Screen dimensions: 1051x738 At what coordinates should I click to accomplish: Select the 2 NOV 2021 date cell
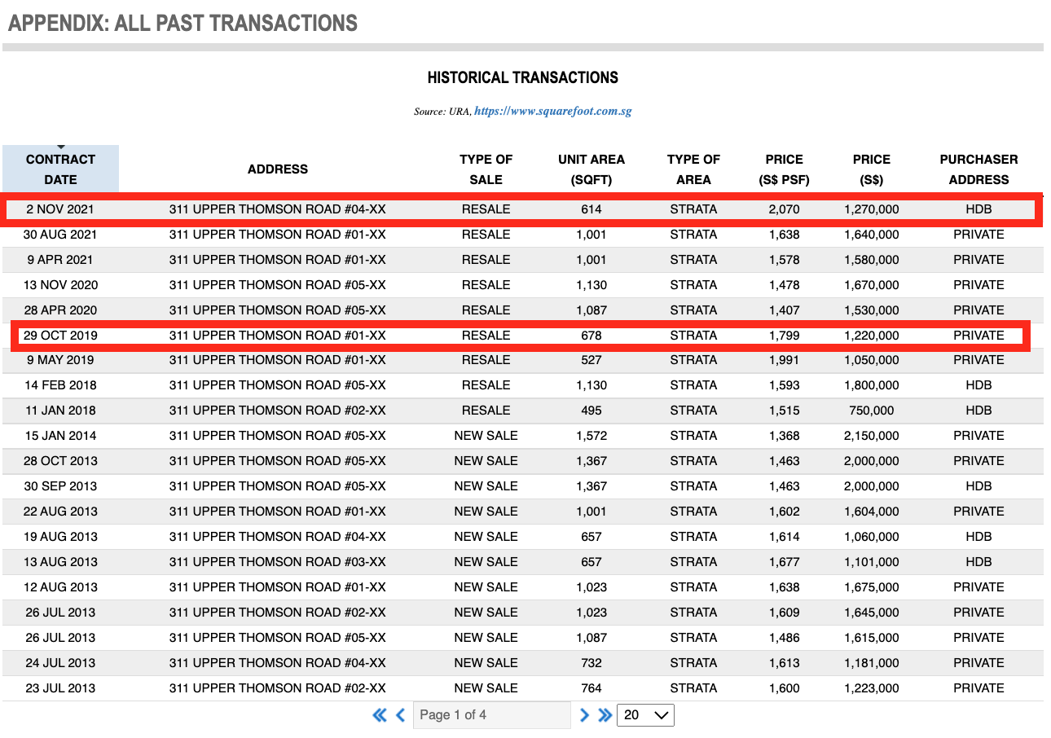(x=60, y=209)
